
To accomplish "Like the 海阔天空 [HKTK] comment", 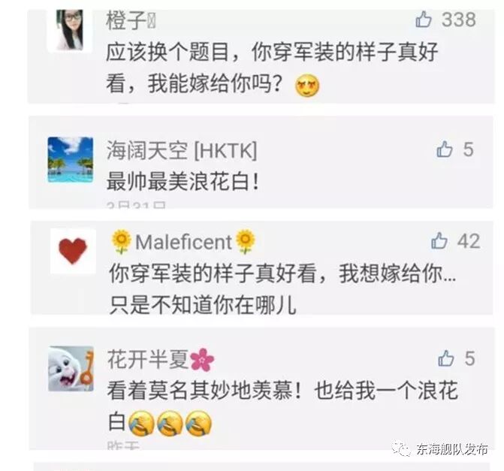I will [445, 149].
